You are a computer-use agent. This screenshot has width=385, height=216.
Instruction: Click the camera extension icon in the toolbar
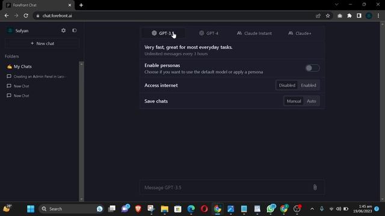[340, 16]
